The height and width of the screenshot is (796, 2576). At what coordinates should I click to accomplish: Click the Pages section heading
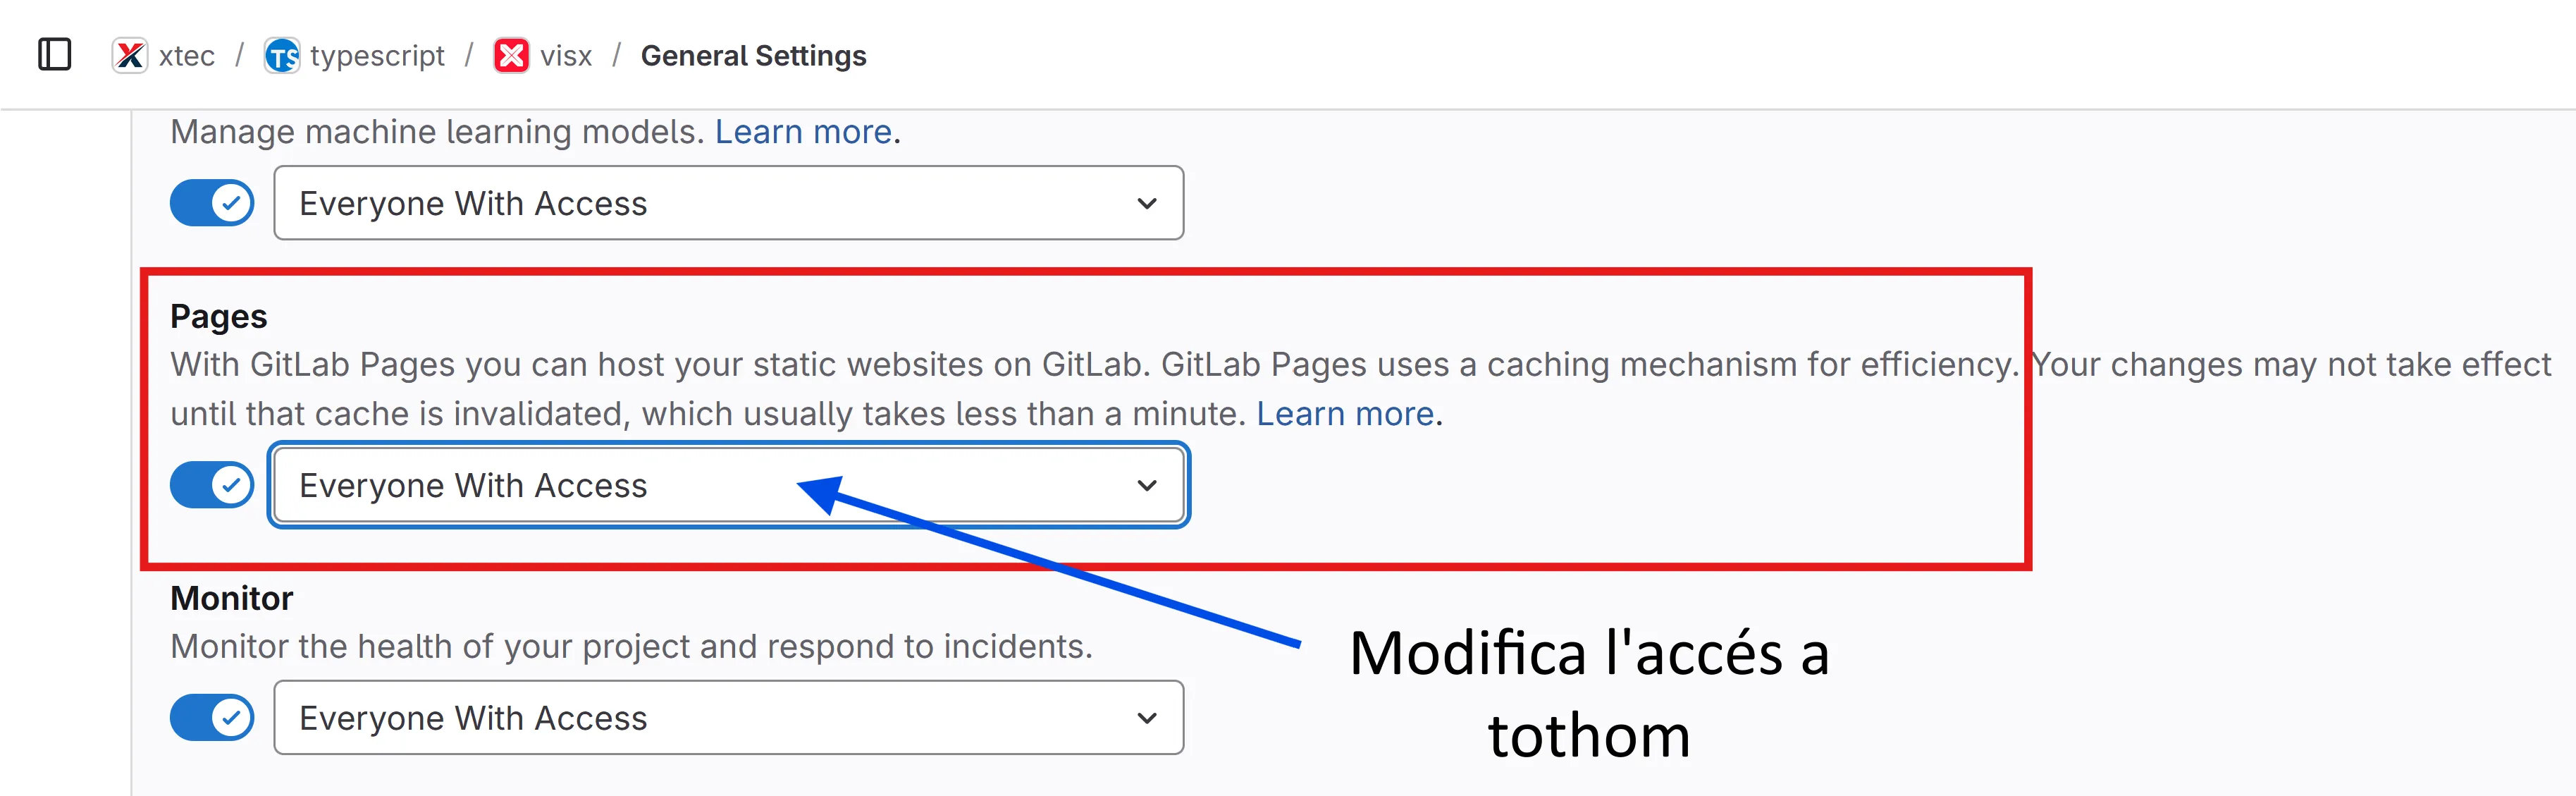click(x=219, y=317)
